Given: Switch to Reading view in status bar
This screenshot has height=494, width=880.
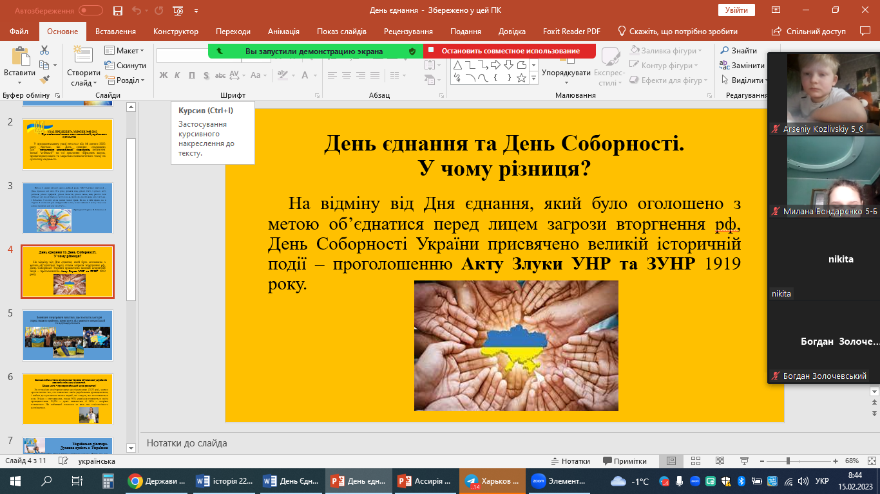Looking at the screenshot, I should coord(718,461).
